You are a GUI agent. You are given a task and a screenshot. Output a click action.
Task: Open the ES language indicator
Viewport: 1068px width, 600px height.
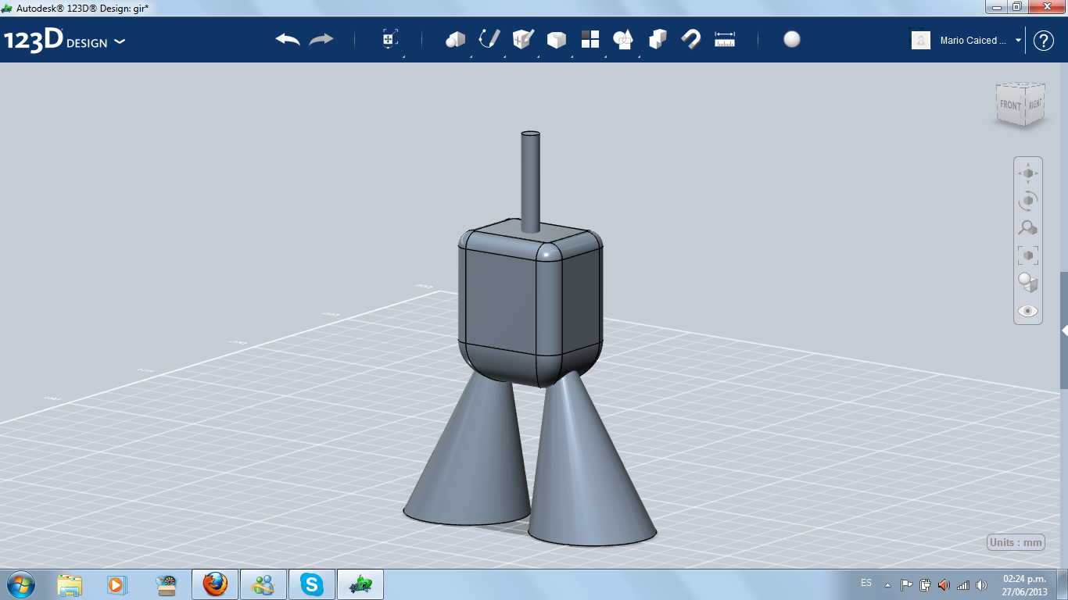tap(866, 583)
